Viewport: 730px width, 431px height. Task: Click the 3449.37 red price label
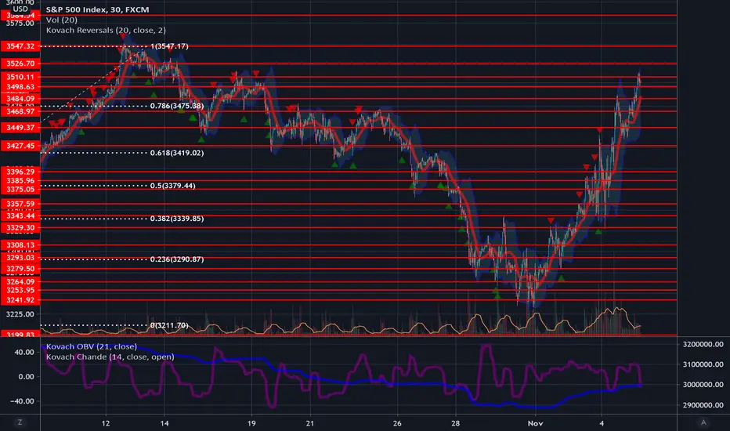point(20,128)
